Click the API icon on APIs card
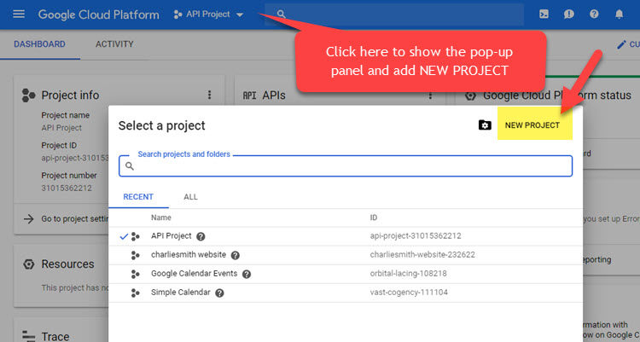The width and height of the screenshot is (640, 342). click(x=249, y=95)
